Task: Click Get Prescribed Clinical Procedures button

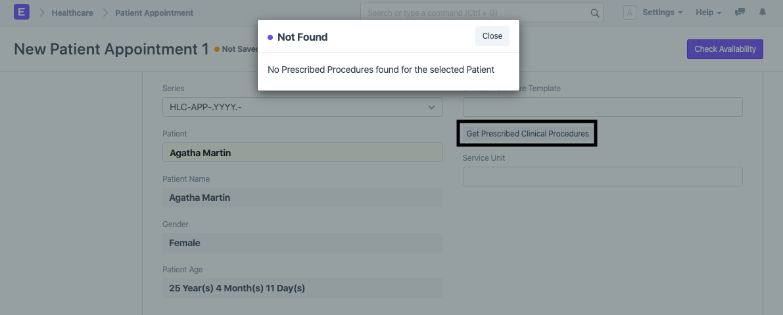Action: [x=527, y=134]
